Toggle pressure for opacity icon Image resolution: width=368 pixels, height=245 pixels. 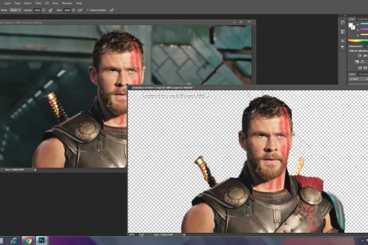pyautogui.click(x=50, y=11)
